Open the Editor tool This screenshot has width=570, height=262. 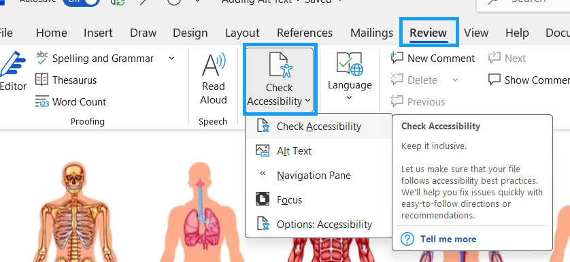point(13,71)
